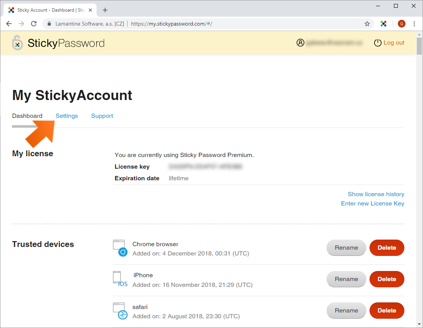Click the Chrome browser device icon
Screen dimensions: 423x328
pos(120,248)
